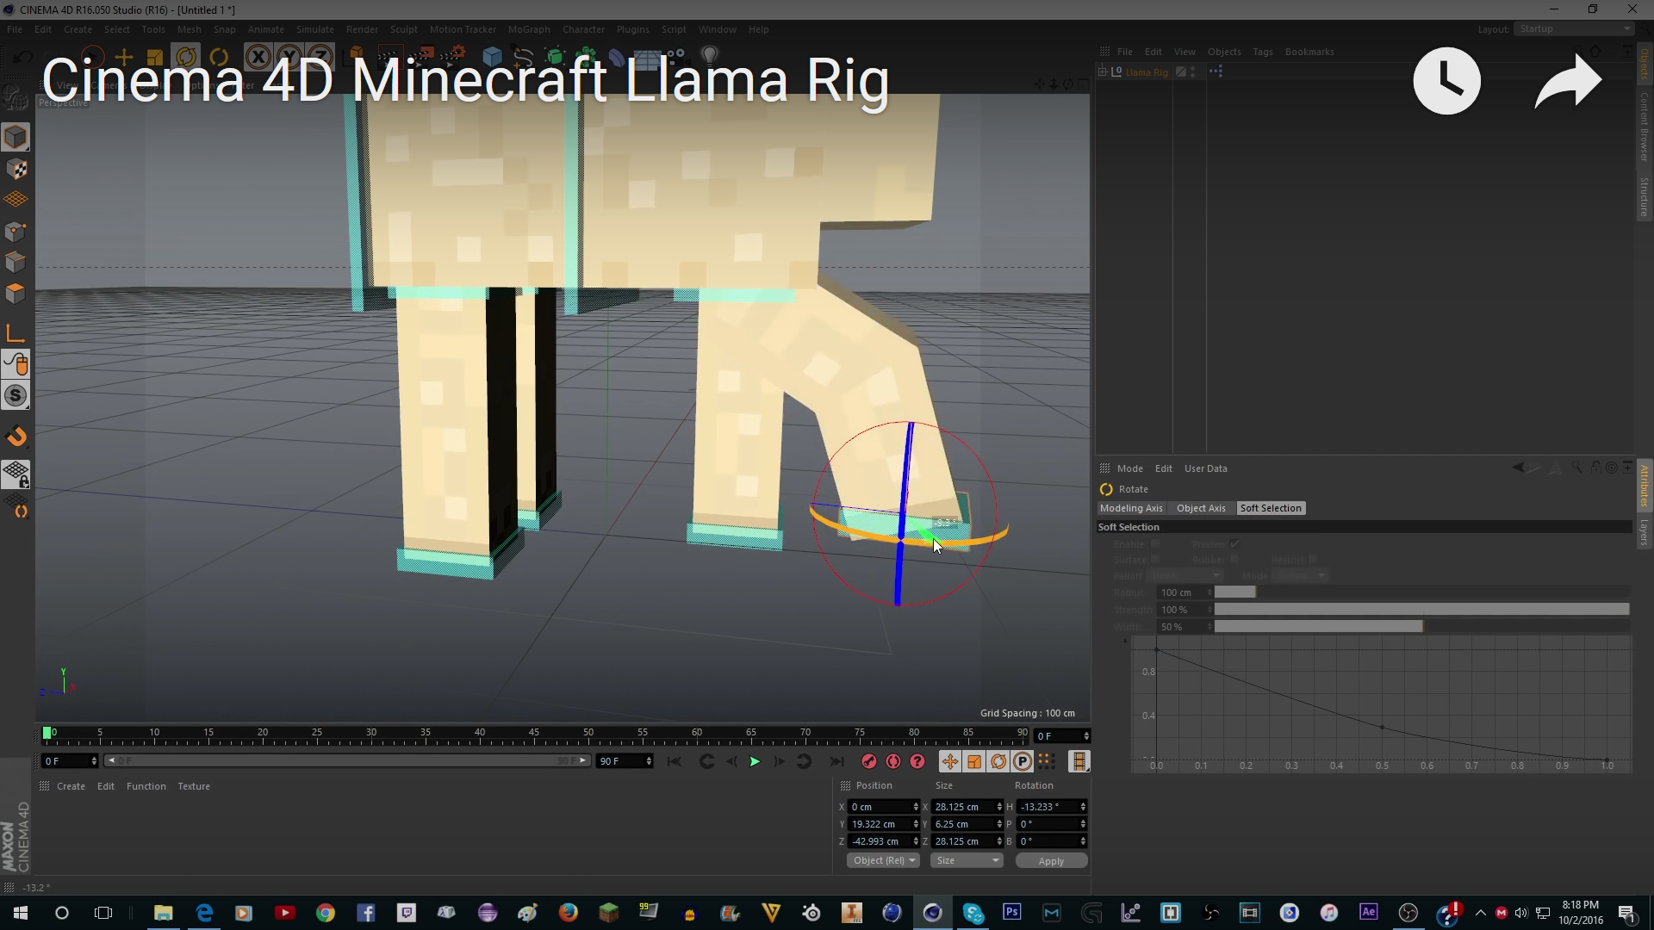Adjust the Strength slider

click(x=1421, y=610)
